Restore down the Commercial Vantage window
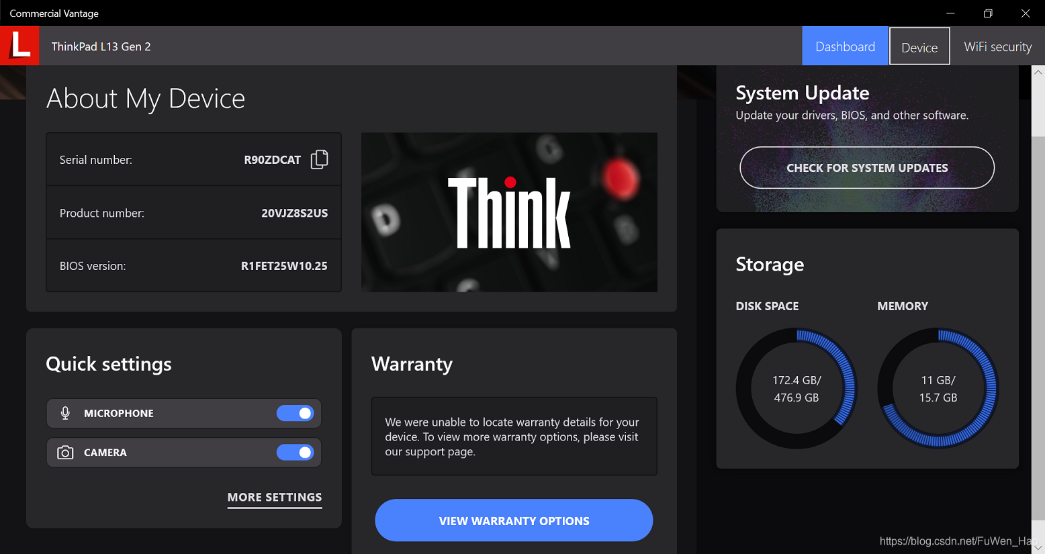 point(988,13)
